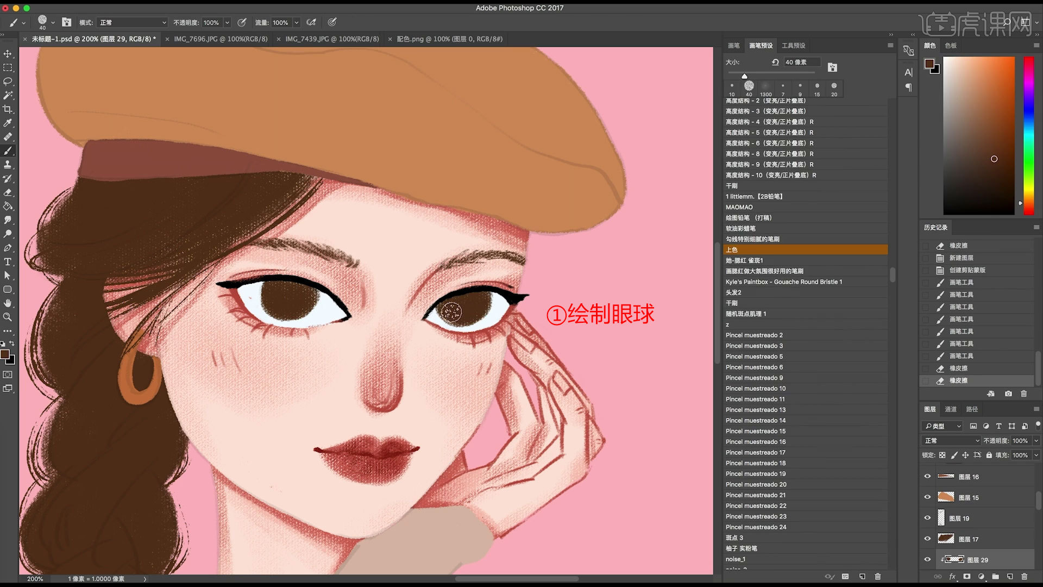The image size is (1043, 587).
Task: Select the Eyedropper tool
Action: point(8,123)
